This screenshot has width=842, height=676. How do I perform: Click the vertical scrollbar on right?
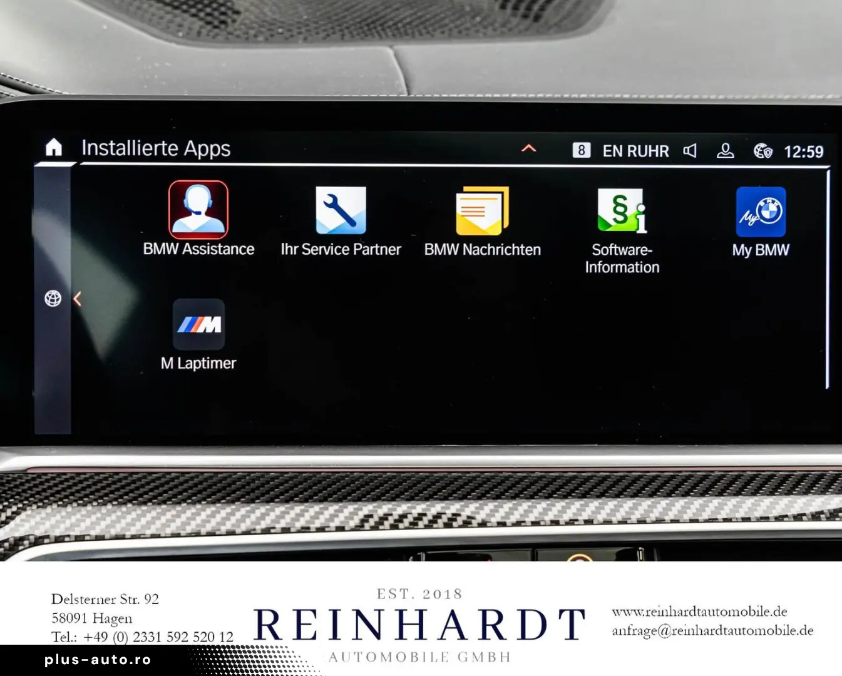pyautogui.click(x=828, y=279)
